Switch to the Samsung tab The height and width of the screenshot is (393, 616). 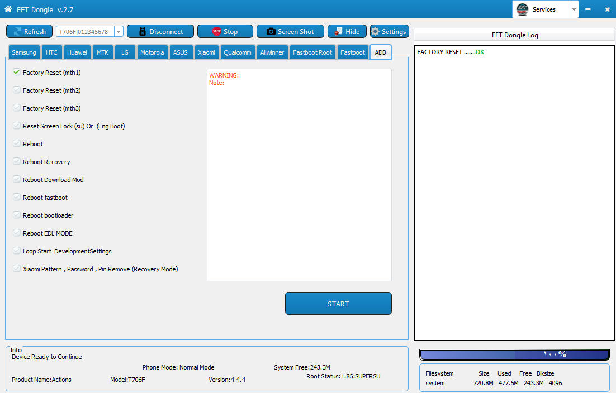[x=24, y=52]
